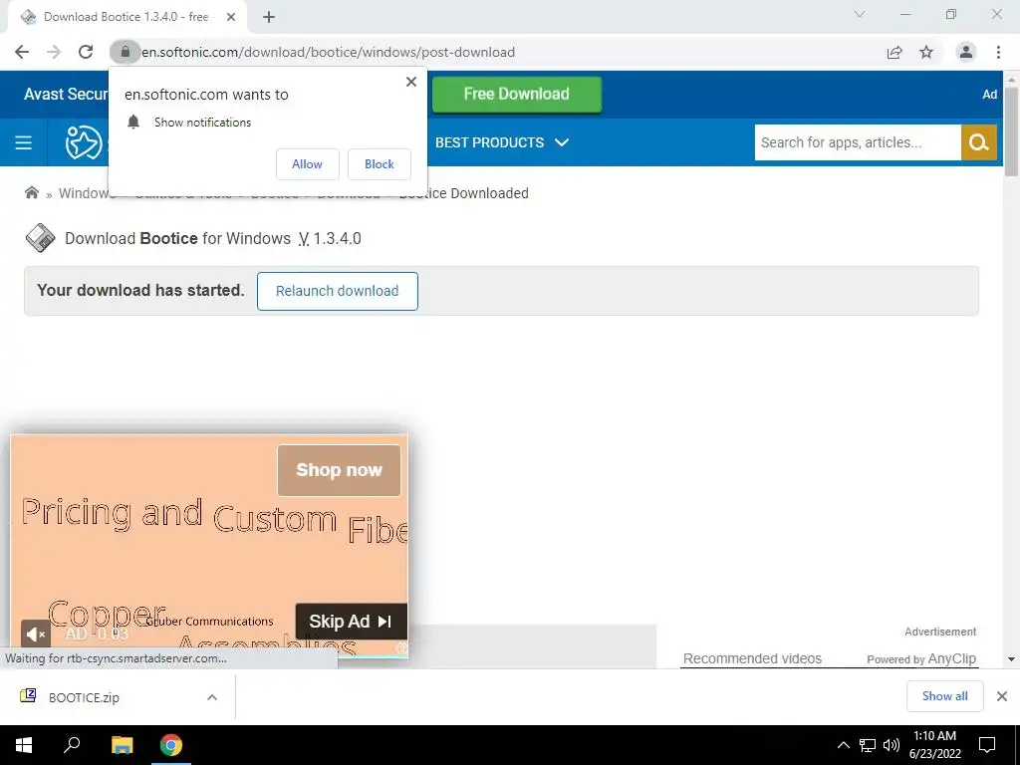Viewport: 1020px width, 765px height.
Task: Close the Download Bootice tab
Action: click(x=231, y=17)
